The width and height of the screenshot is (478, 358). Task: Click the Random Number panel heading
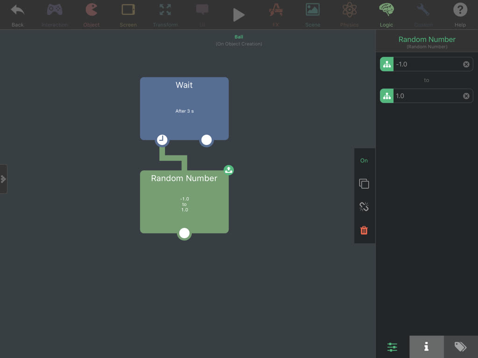[x=427, y=39]
